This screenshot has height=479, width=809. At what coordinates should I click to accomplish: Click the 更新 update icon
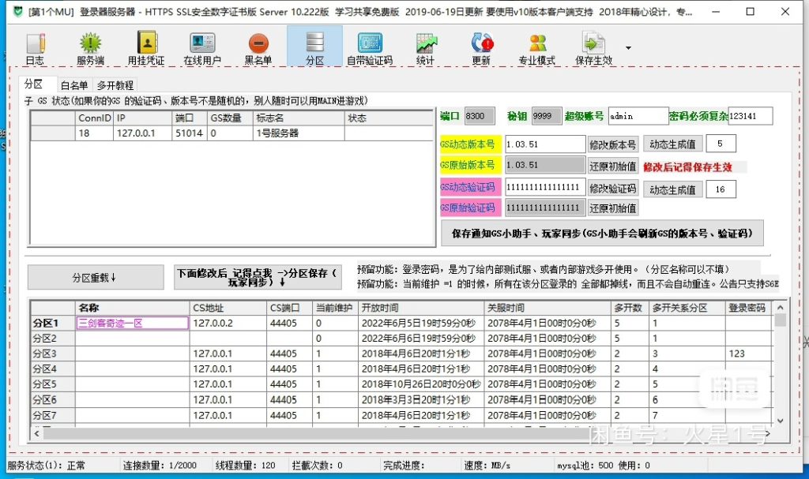pos(481,48)
